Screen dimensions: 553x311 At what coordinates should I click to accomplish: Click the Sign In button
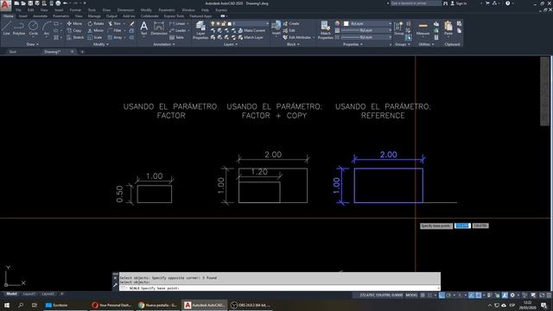459,3
